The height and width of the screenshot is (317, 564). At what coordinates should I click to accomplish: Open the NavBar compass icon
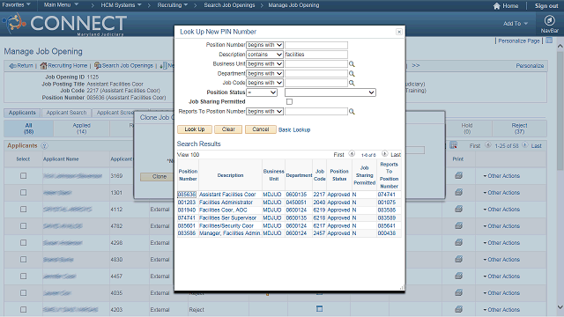[549, 20]
